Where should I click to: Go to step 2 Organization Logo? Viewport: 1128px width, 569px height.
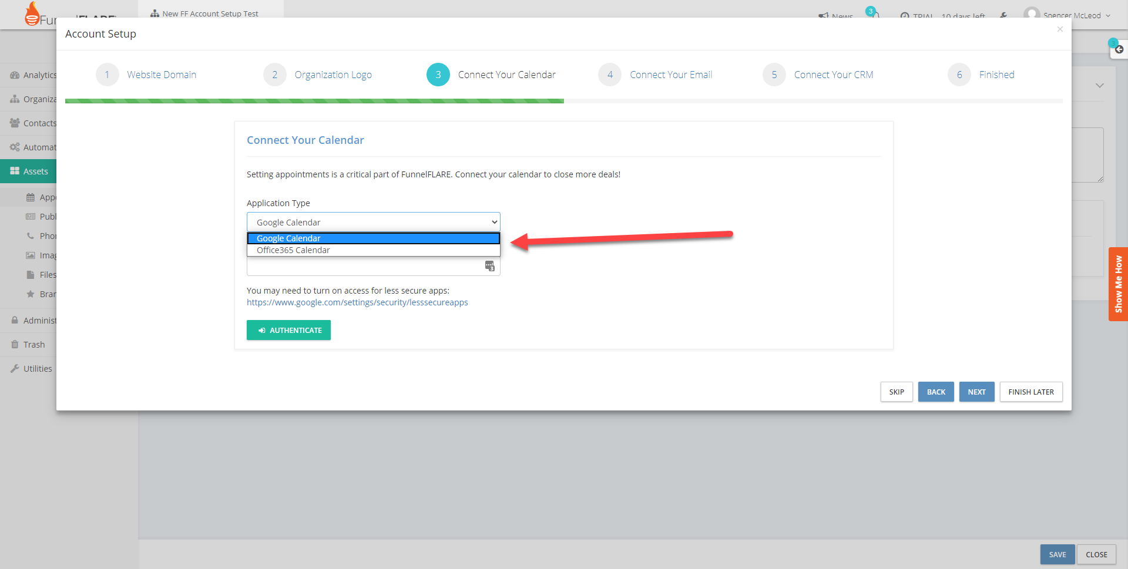pyautogui.click(x=318, y=75)
